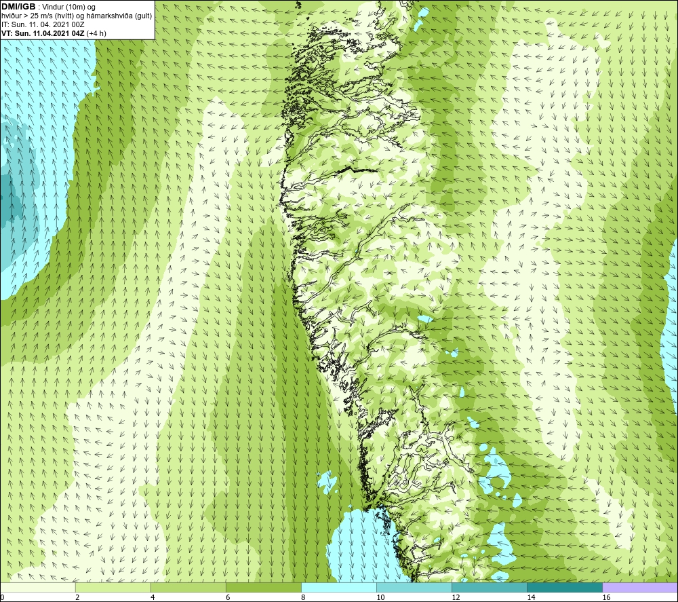Screen dimensions: 678x602
Task: Click the scale label "16"
Action: (x=606, y=598)
